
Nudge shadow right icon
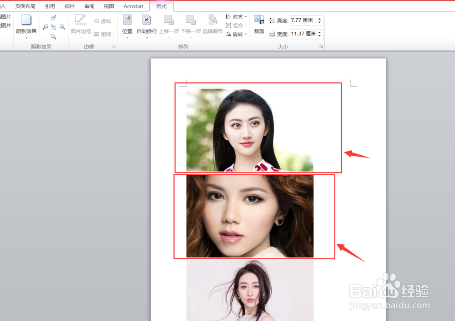click(x=62, y=27)
